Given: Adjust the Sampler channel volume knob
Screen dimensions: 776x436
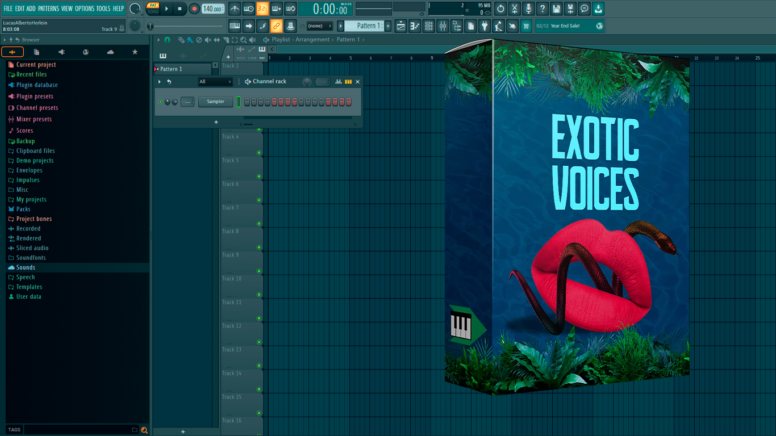Looking at the screenshot, I should pyautogui.click(x=174, y=102).
